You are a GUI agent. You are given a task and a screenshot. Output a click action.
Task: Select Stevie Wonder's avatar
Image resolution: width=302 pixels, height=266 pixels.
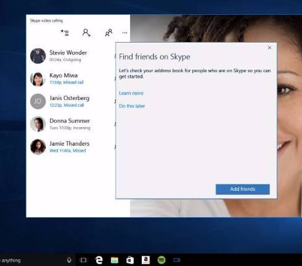38,56
